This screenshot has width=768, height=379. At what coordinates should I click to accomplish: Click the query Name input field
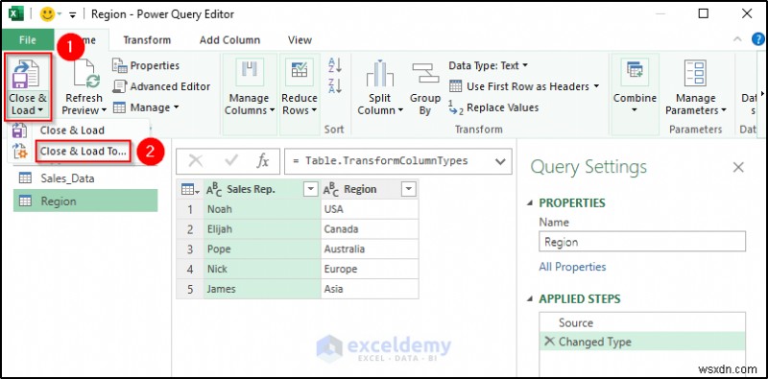tap(642, 242)
